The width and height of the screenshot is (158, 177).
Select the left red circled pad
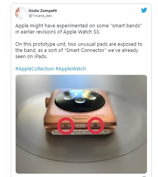click(66, 126)
